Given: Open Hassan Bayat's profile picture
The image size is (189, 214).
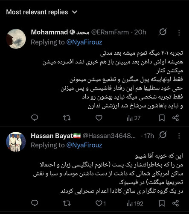Looking at the screenshot, I should point(16,142).
